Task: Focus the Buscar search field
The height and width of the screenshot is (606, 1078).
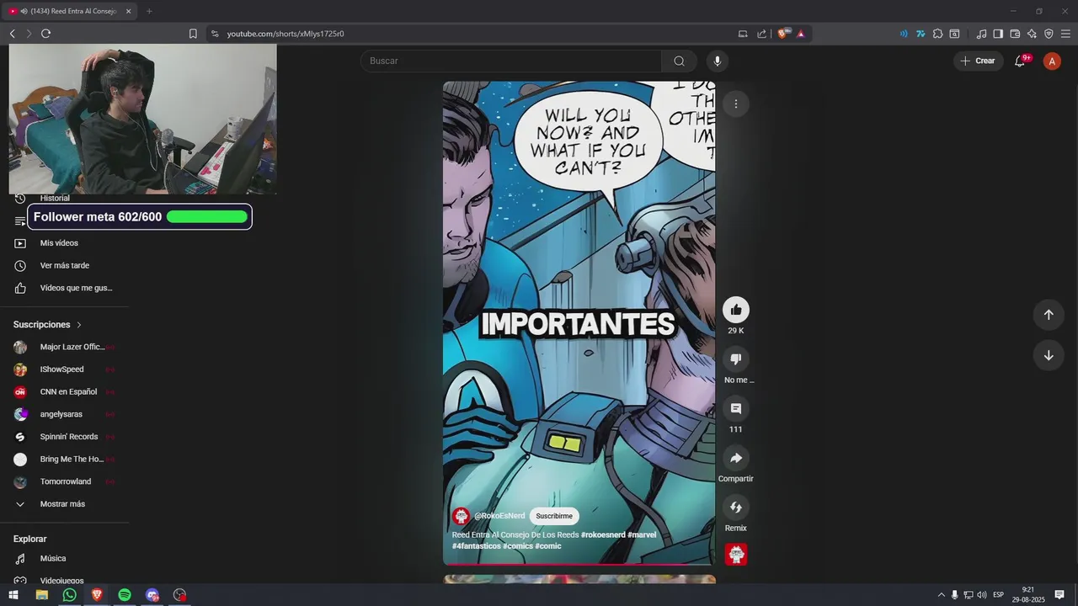Action: (511, 61)
